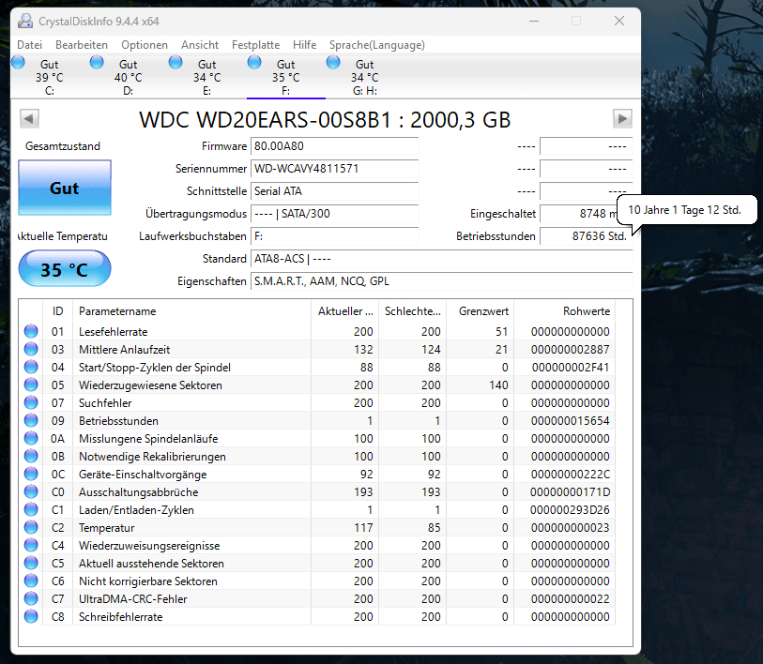The image size is (763, 664).
Task: Click raw value 000000293D26
Action: tap(570, 510)
